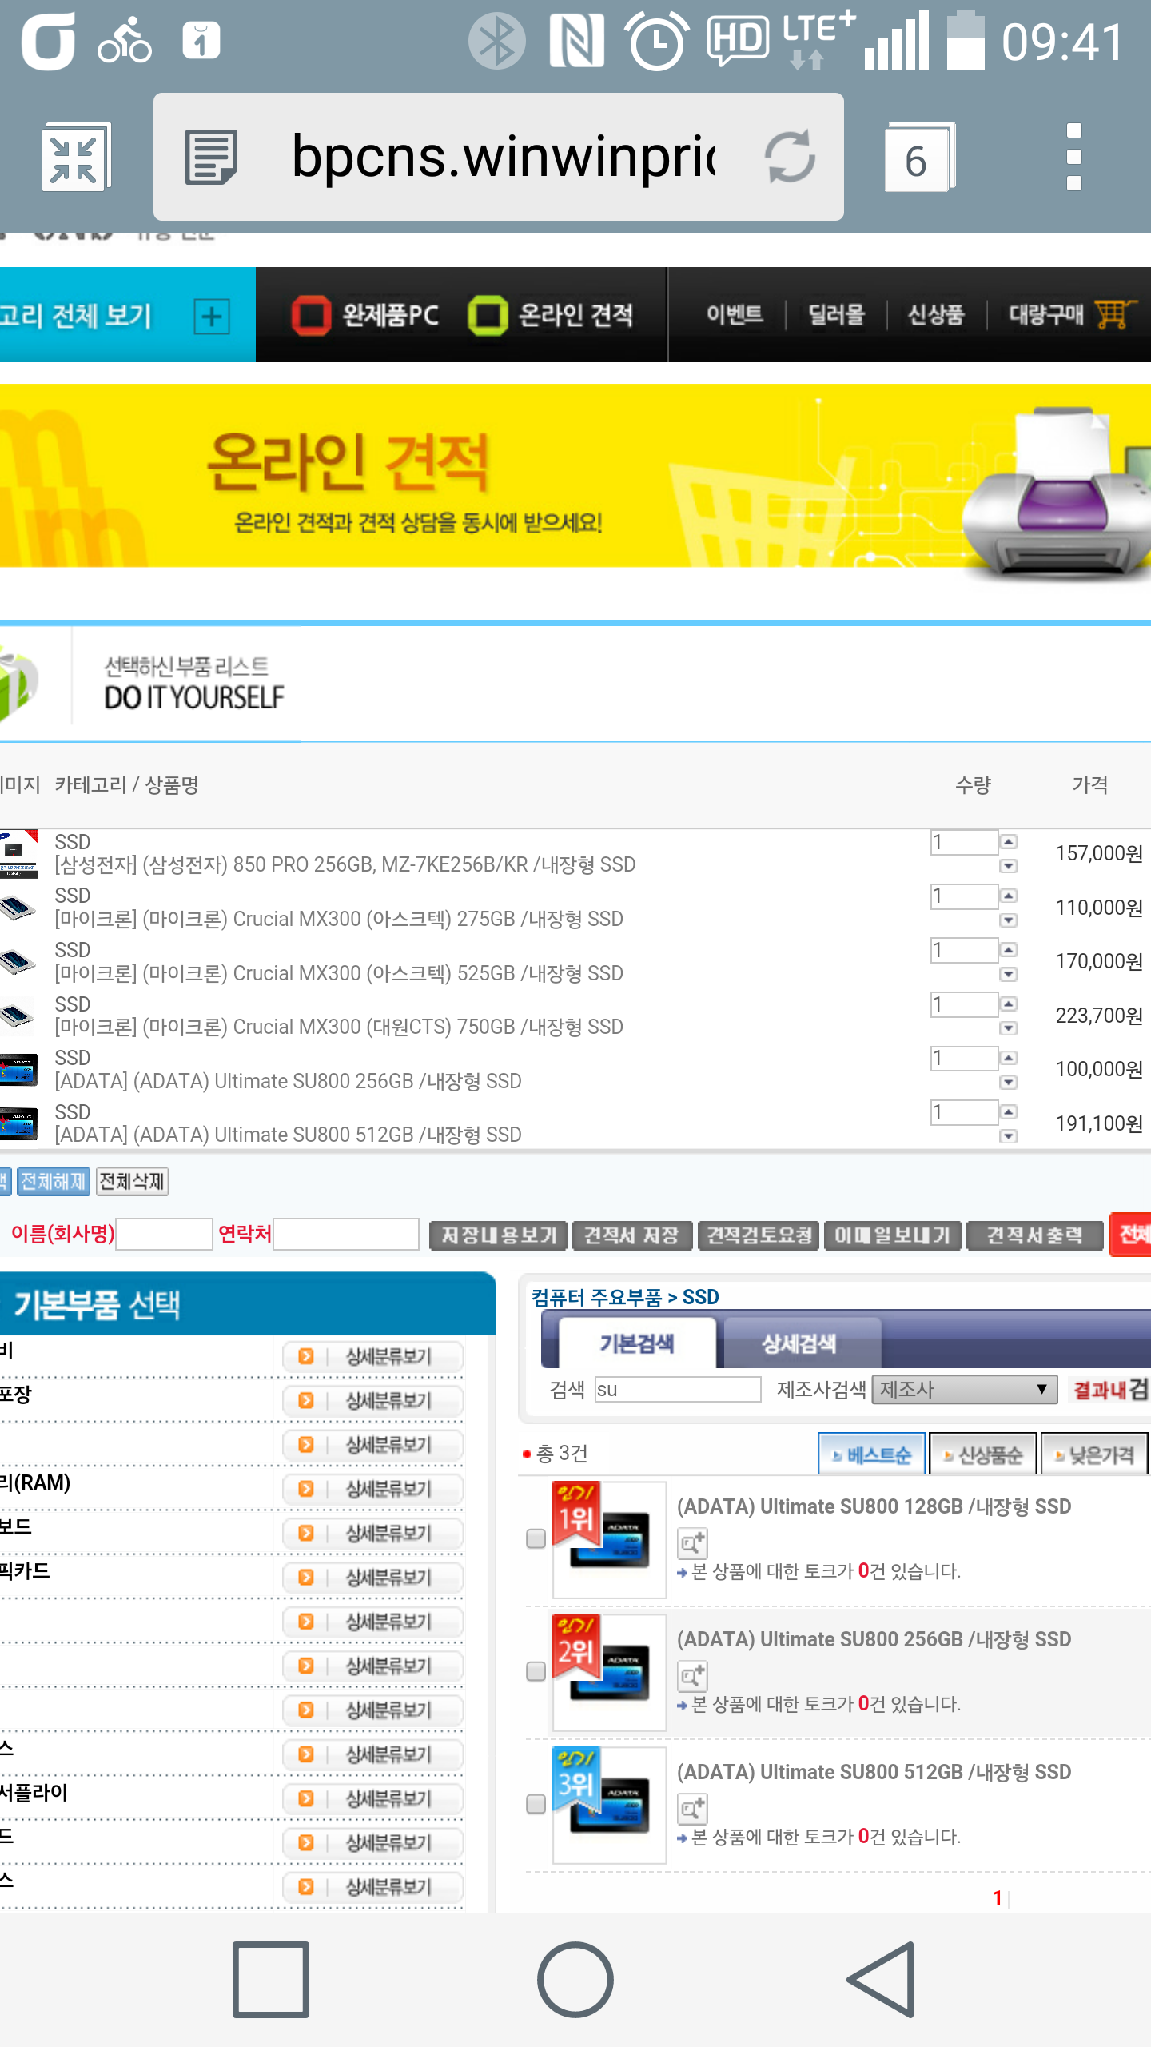Click the 견적검토요청 button
Screen dimensions: 1151x2047
point(759,1235)
